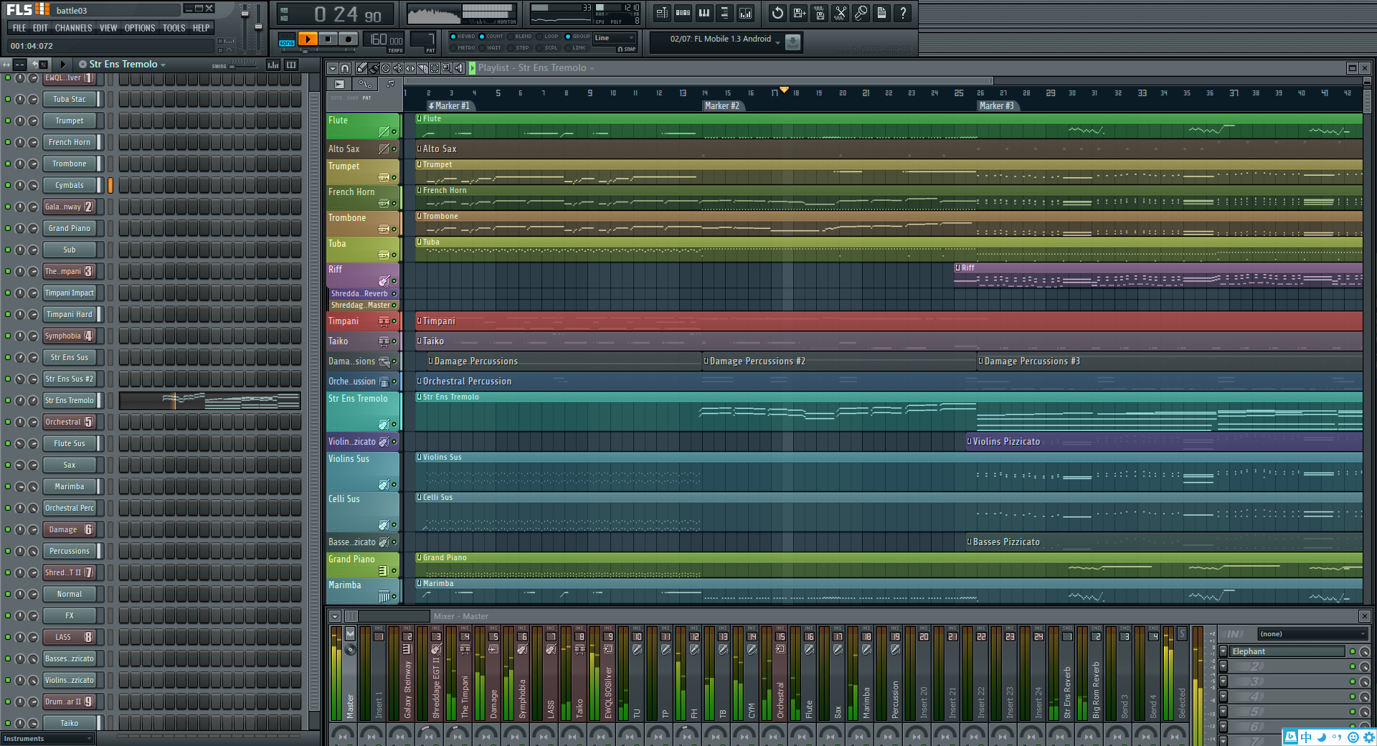
Task: Open the Instruments filter dropdown
Action: 48,739
